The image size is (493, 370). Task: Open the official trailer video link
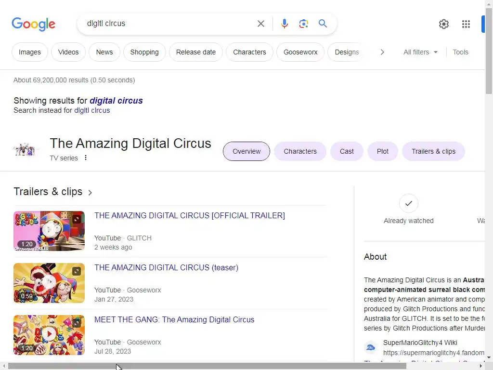190,215
